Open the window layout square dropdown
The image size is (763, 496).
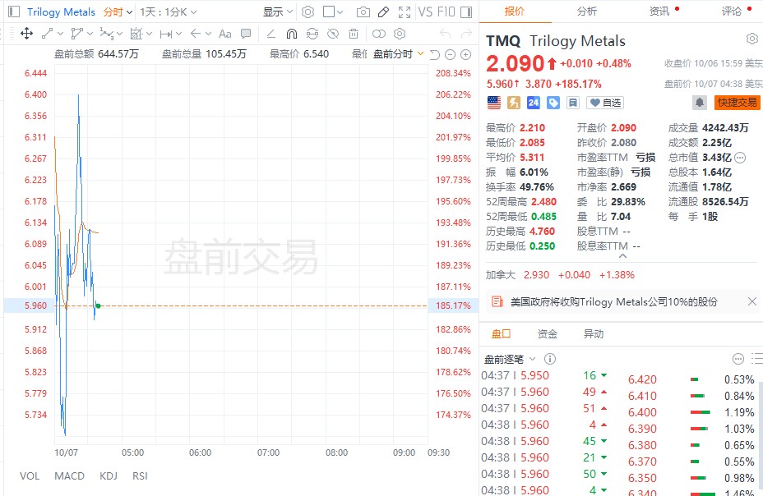[333, 11]
